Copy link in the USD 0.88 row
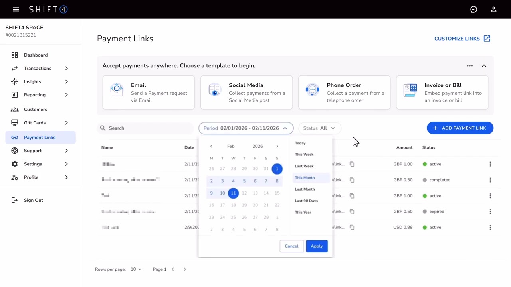This screenshot has height=287, width=511. [x=352, y=228]
